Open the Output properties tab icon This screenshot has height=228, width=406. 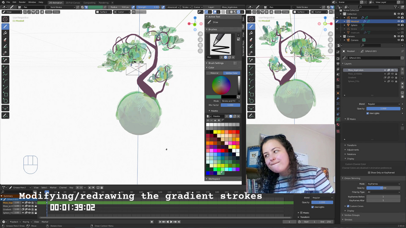pos(338,64)
